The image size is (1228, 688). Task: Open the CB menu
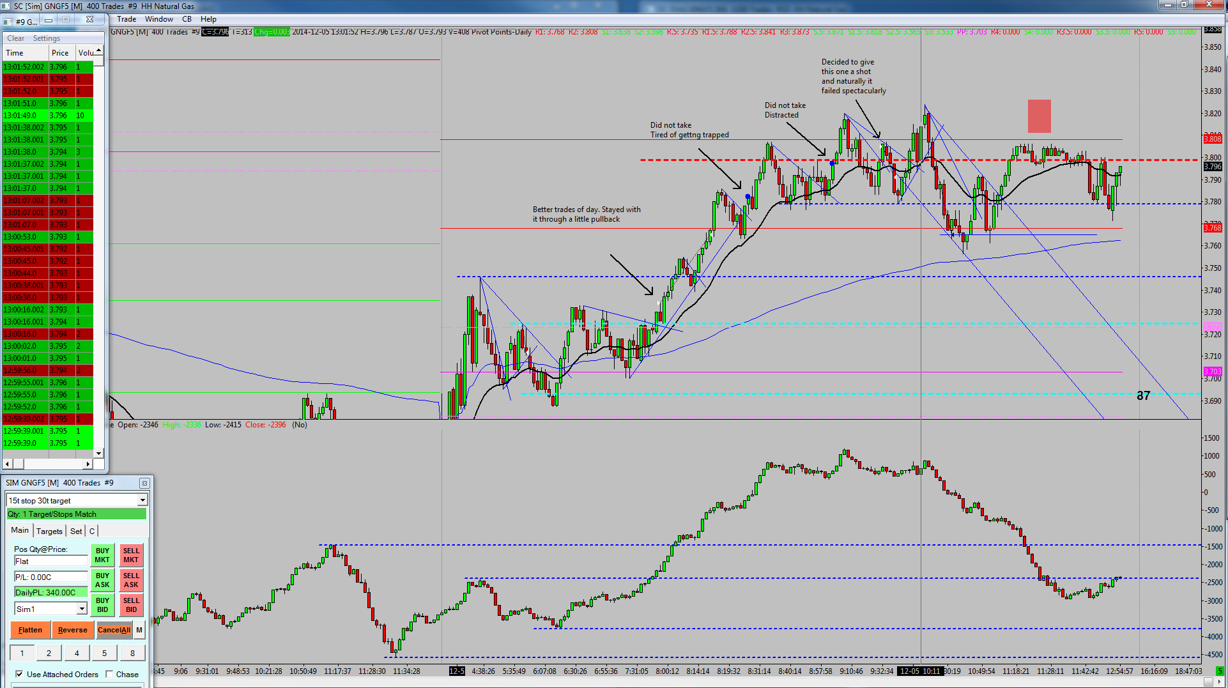(x=187, y=19)
